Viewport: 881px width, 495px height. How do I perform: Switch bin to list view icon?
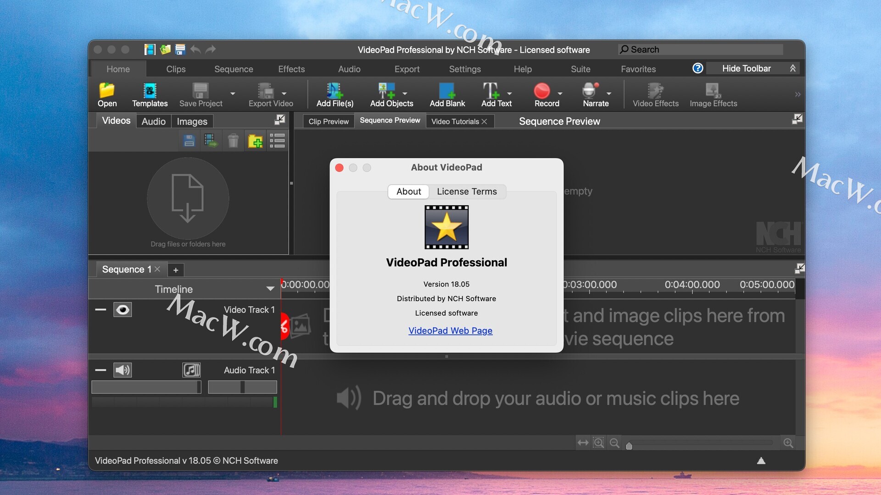click(x=277, y=141)
